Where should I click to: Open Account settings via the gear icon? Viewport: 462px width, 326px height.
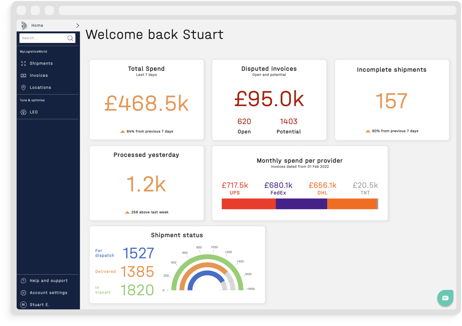click(24, 292)
